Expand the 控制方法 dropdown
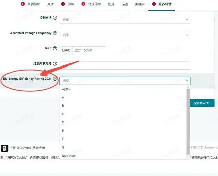The width and height of the screenshot is (218, 176). click(125, 20)
